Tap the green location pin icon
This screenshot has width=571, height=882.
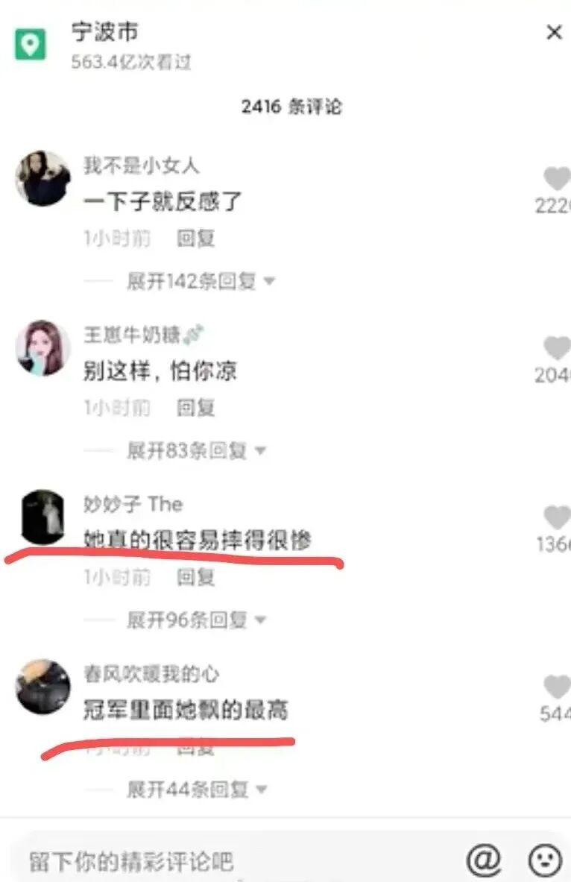click(x=30, y=44)
